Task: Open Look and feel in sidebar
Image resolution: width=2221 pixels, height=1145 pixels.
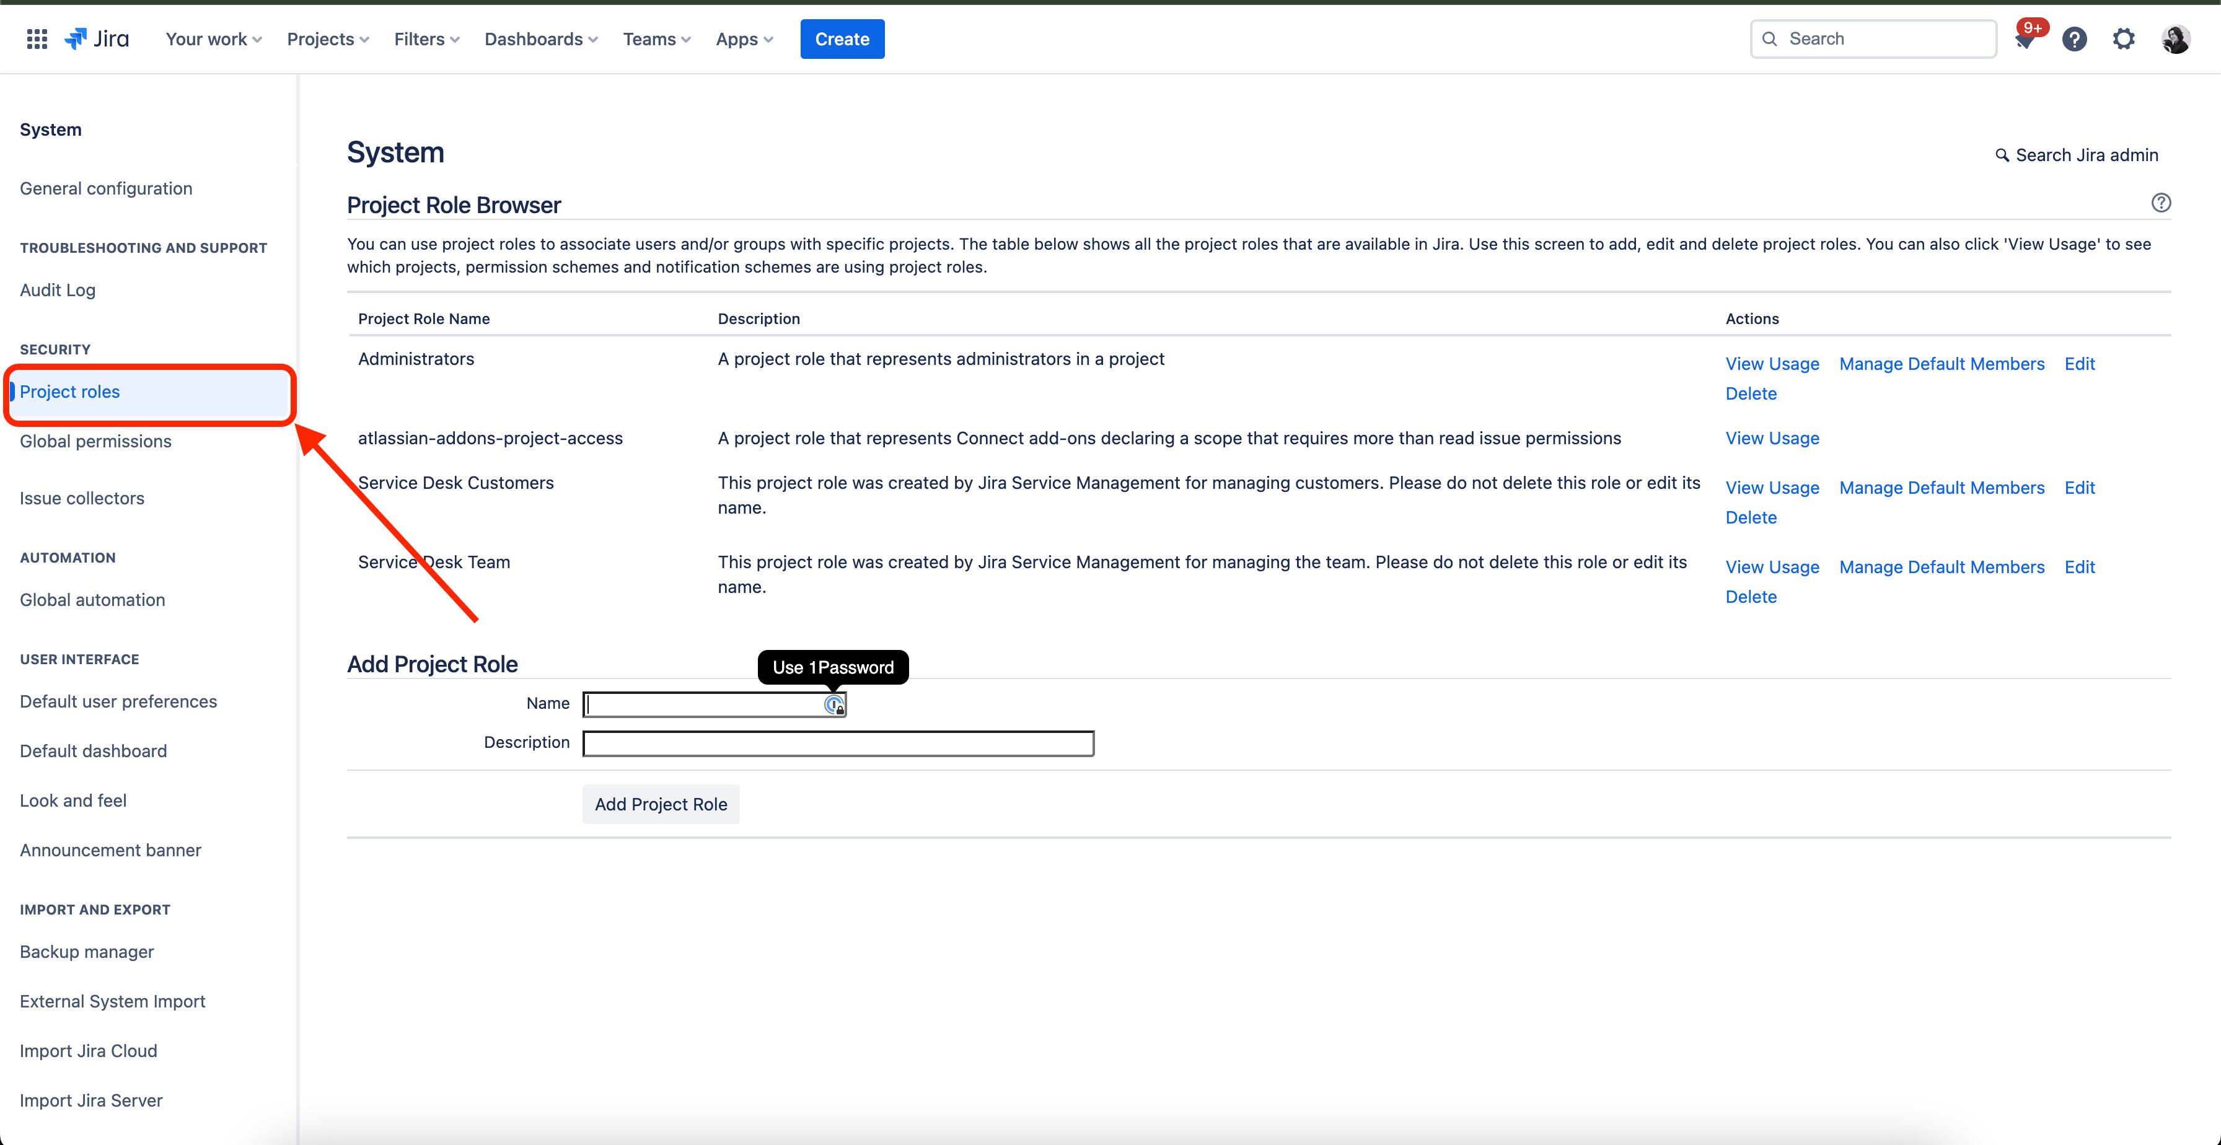Action: click(73, 801)
